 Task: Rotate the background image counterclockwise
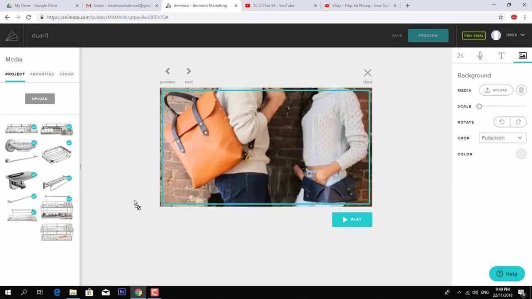click(501, 122)
